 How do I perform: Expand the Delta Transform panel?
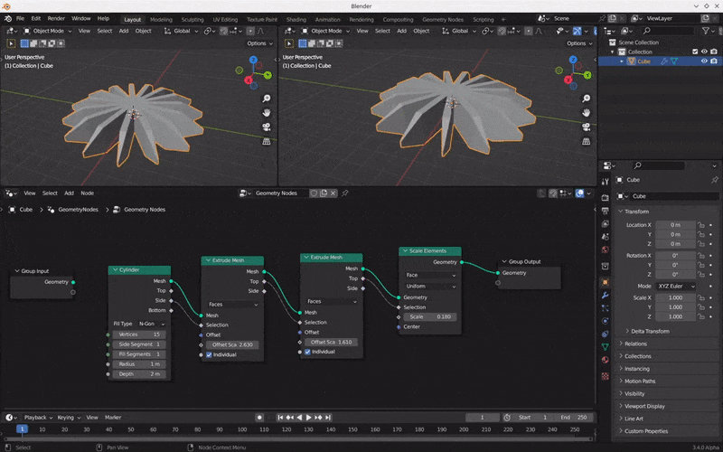point(650,331)
